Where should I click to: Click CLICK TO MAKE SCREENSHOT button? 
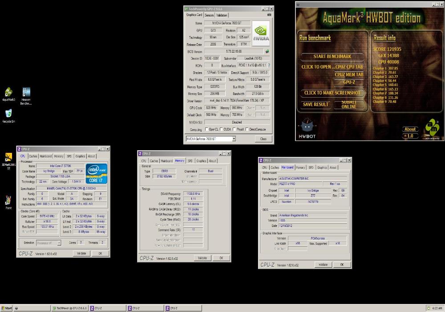(332, 93)
